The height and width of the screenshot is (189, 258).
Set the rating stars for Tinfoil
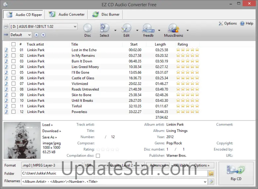pos(188,106)
